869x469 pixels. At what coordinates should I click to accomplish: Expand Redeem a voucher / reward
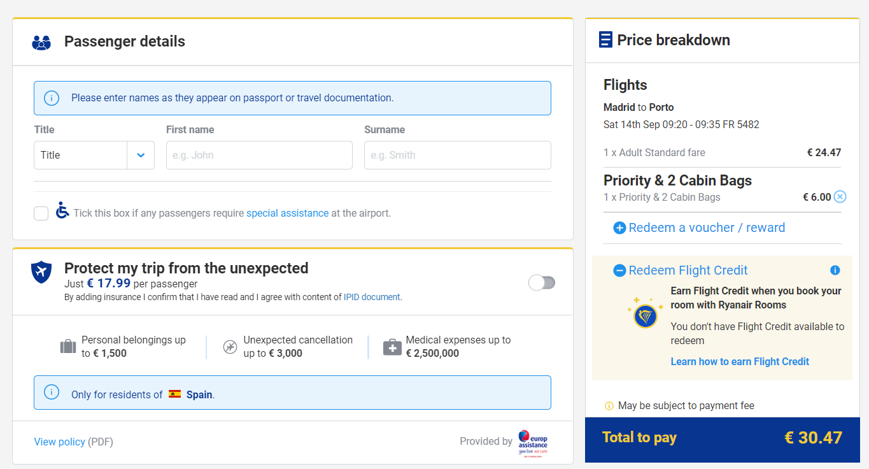point(699,227)
